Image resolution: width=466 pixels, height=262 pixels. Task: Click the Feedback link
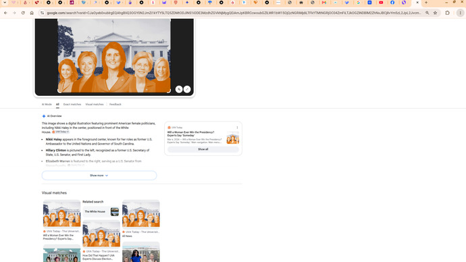[x=115, y=105]
